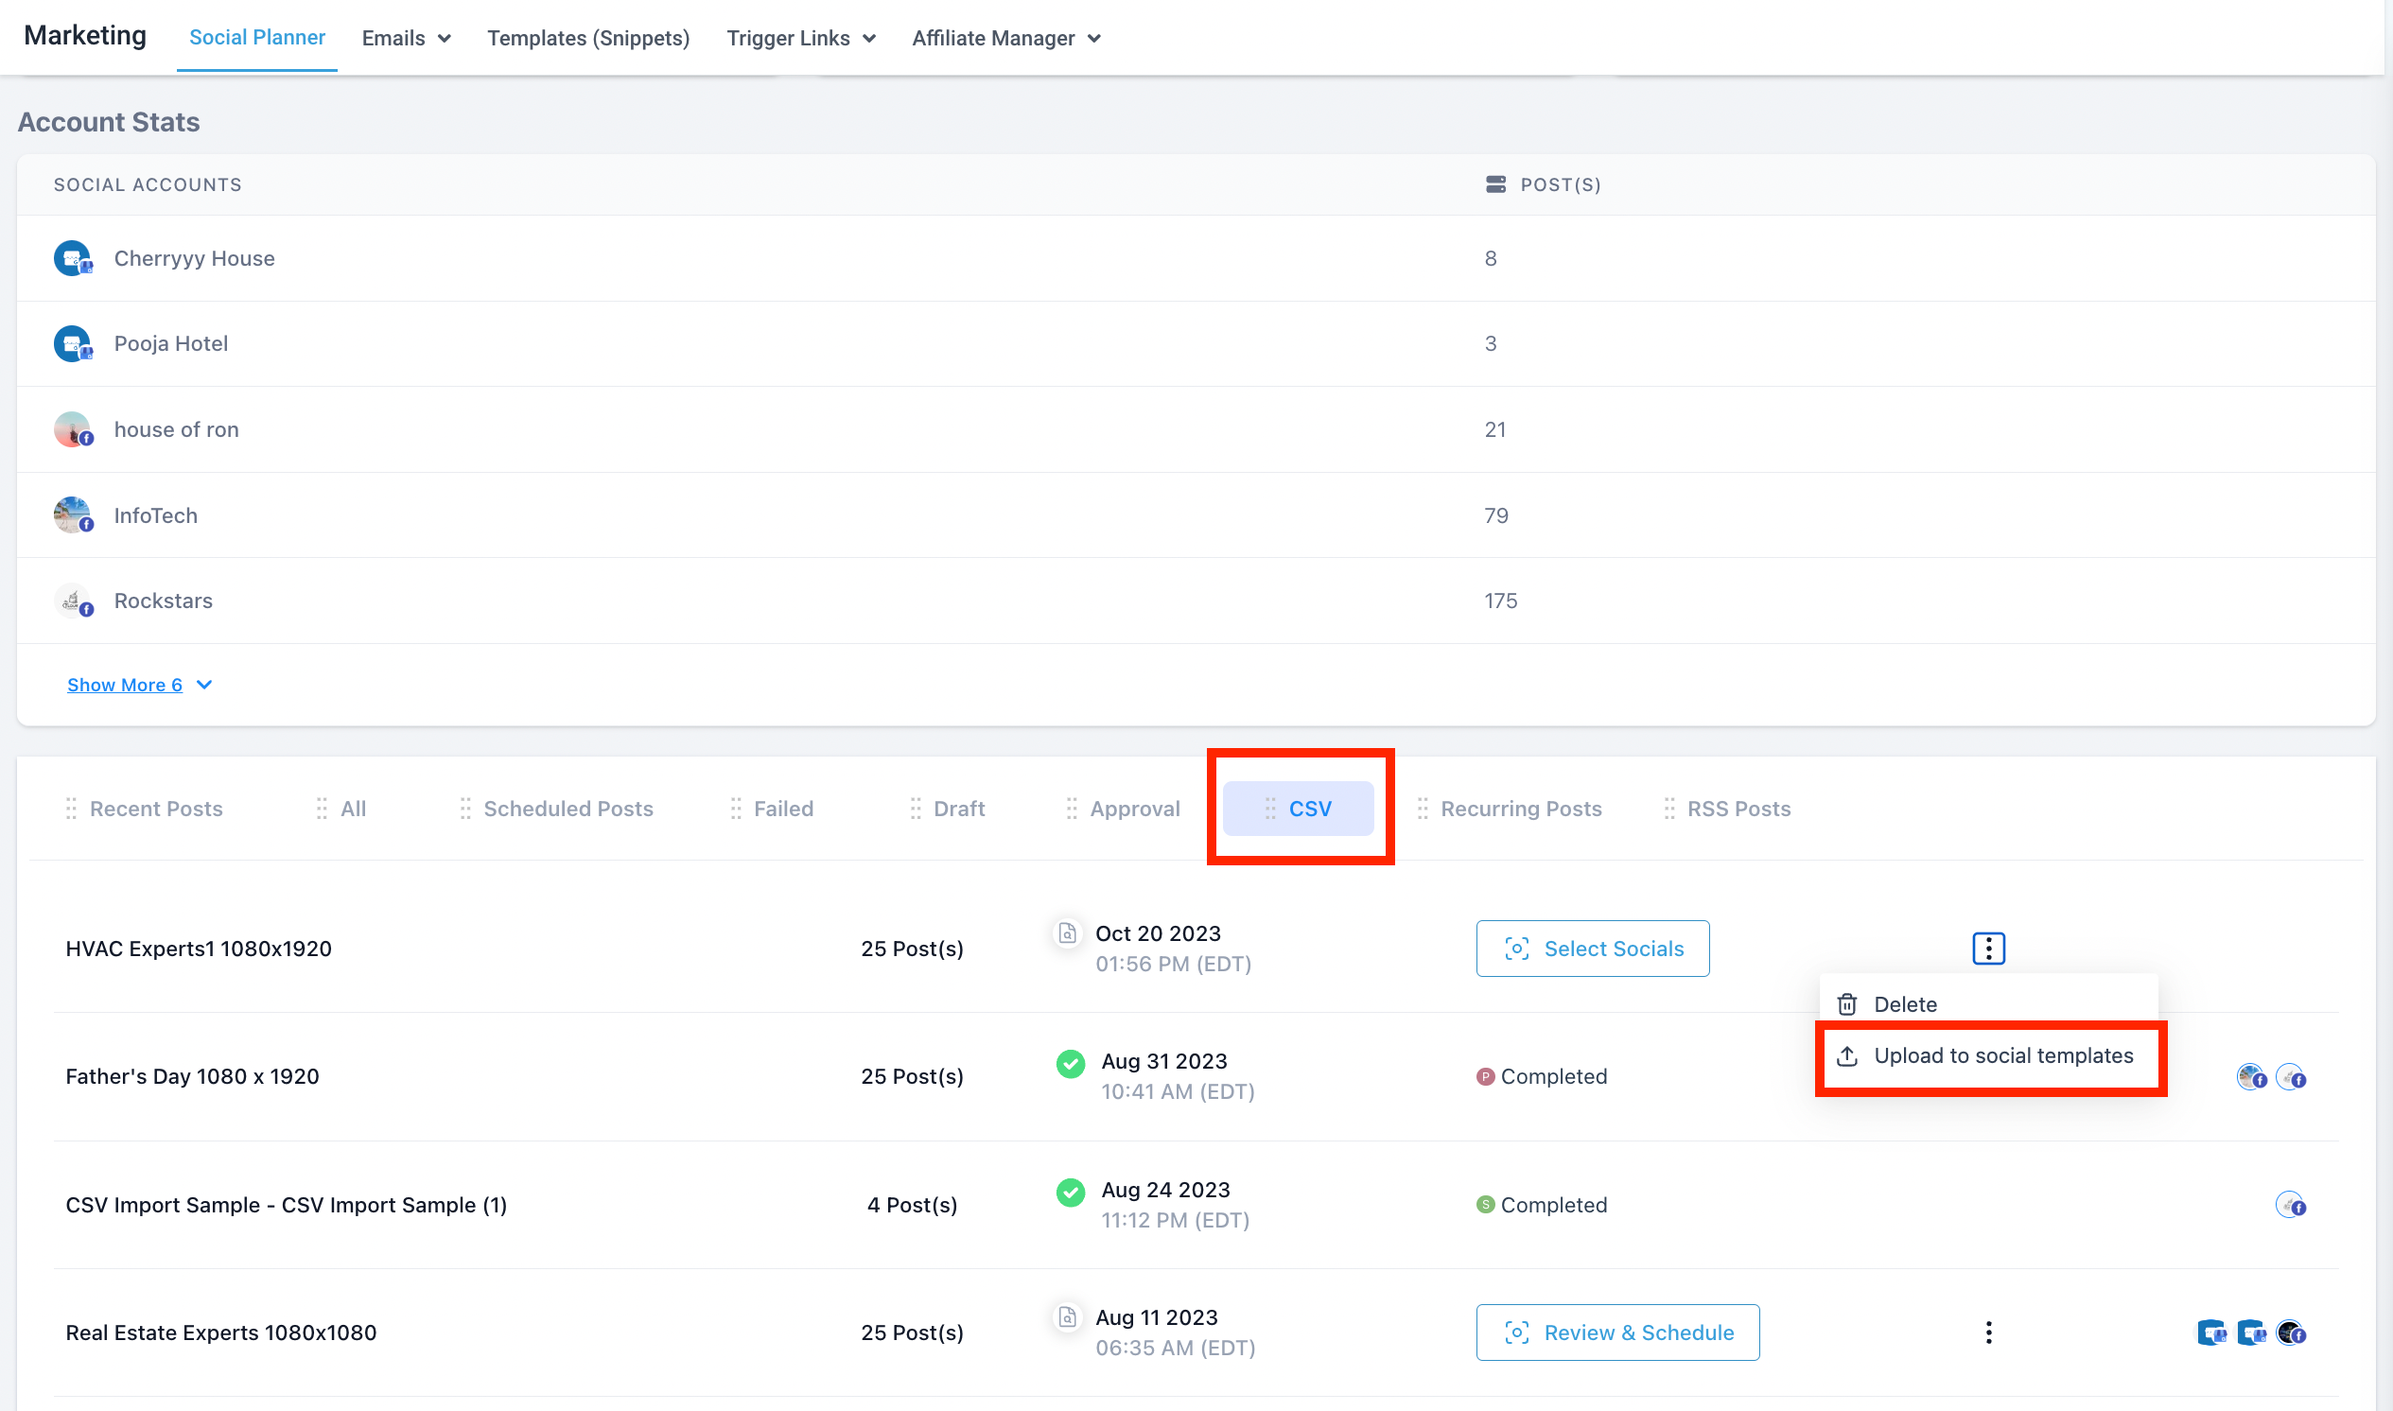Click Father's Day 1080 x 1920 title
2393x1411 pixels.
point(192,1076)
